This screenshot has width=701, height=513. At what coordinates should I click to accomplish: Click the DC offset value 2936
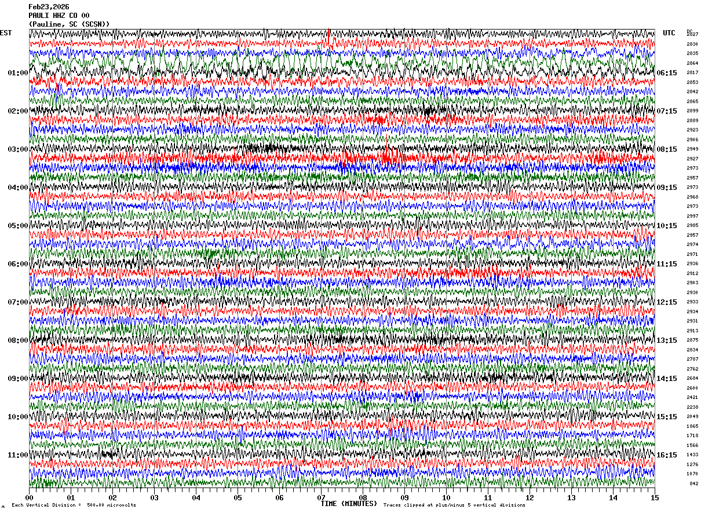(692, 263)
